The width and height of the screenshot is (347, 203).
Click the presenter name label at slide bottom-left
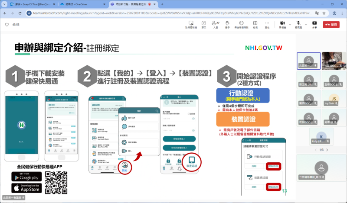(14, 197)
